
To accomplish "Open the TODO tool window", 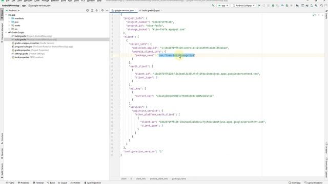I will click(10, 182).
